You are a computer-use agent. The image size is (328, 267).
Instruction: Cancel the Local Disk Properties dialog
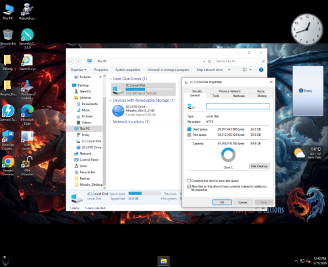(243, 202)
